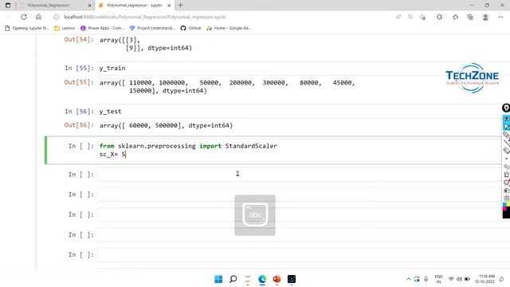510x287 pixels.
Task: Open ENG IN language switcher
Action: pos(438,279)
